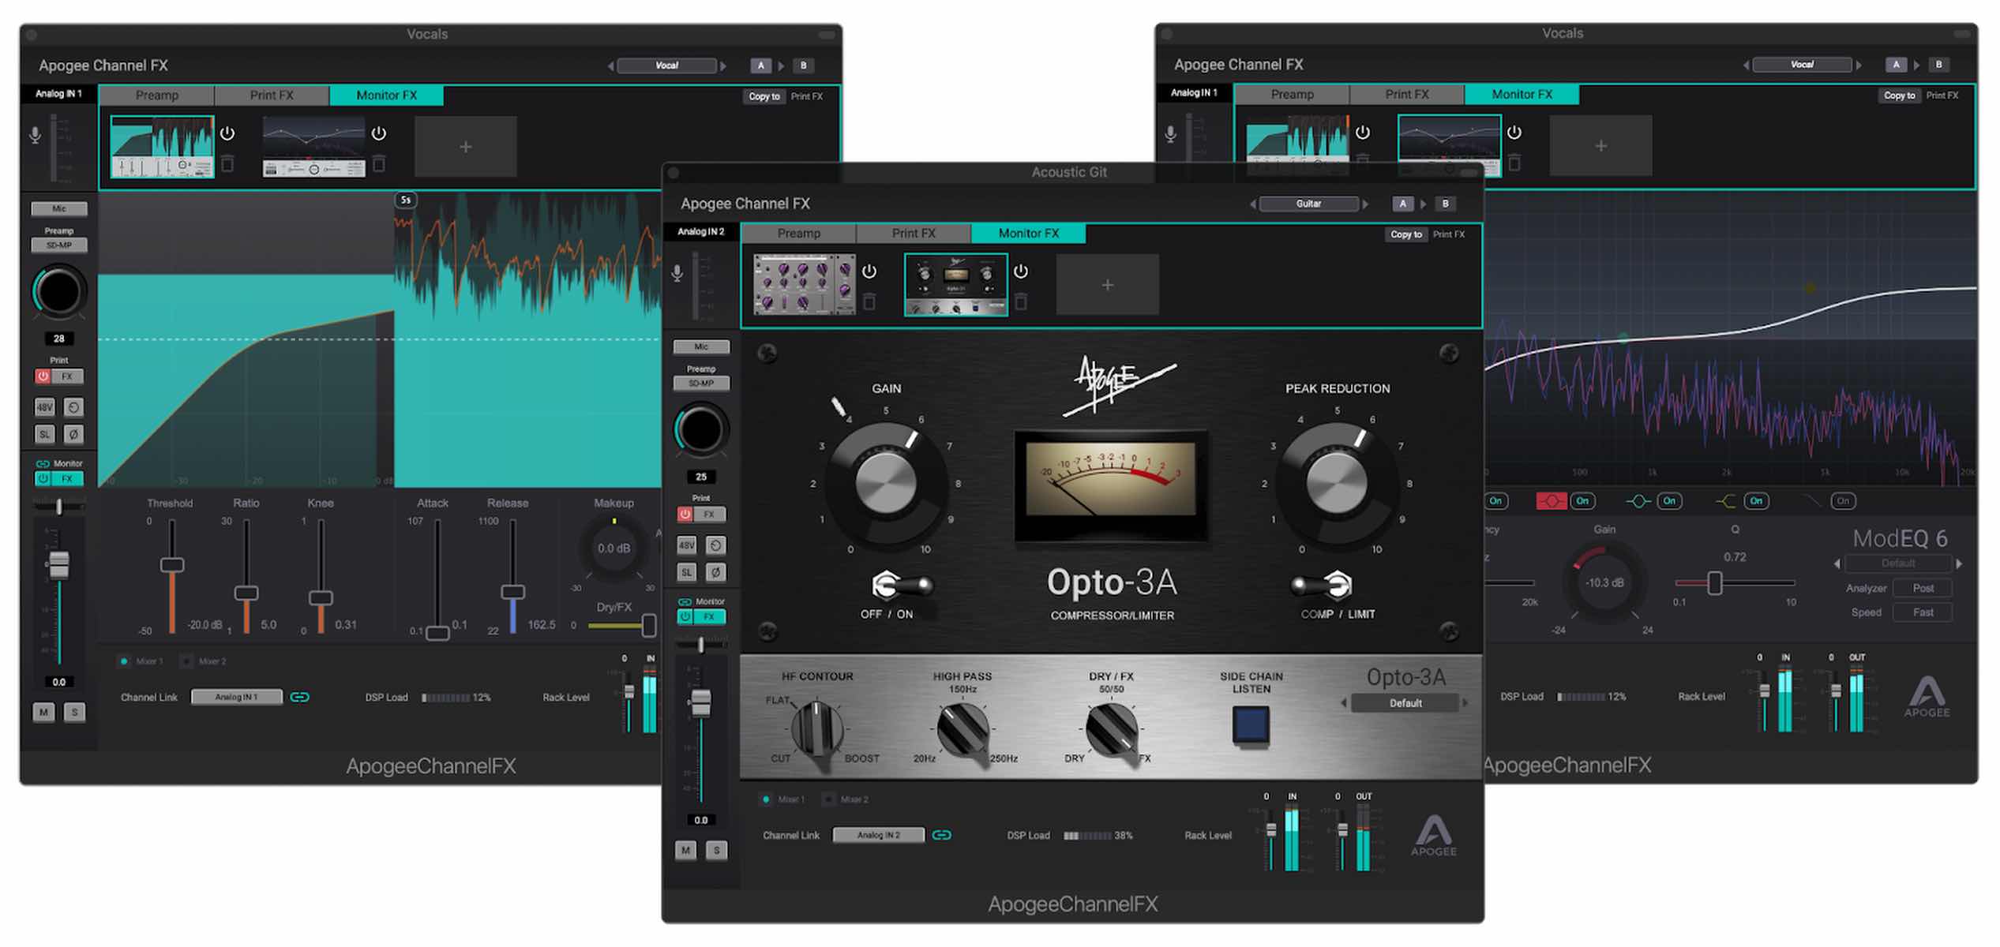Click the channel link chain icon in left Vocals window
Image resolution: width=2000 pixels, height=947 pixels.
pos(300,697)
